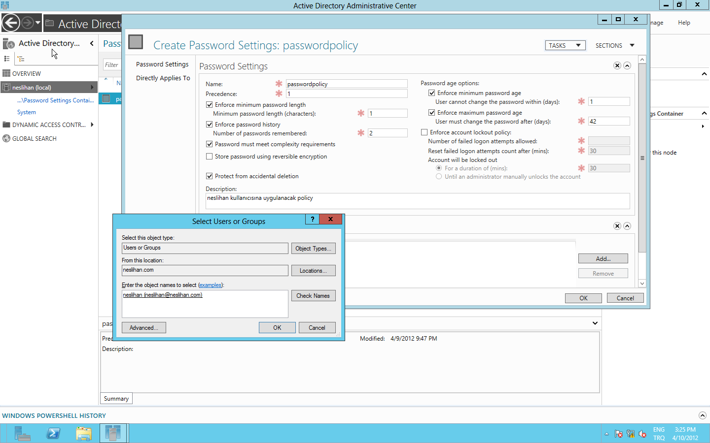
Task: Edit maximum password age days field
Action: [609, 121]
